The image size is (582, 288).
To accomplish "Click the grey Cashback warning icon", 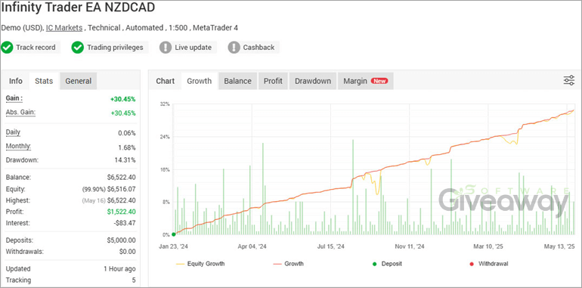I will coord(234,48).
